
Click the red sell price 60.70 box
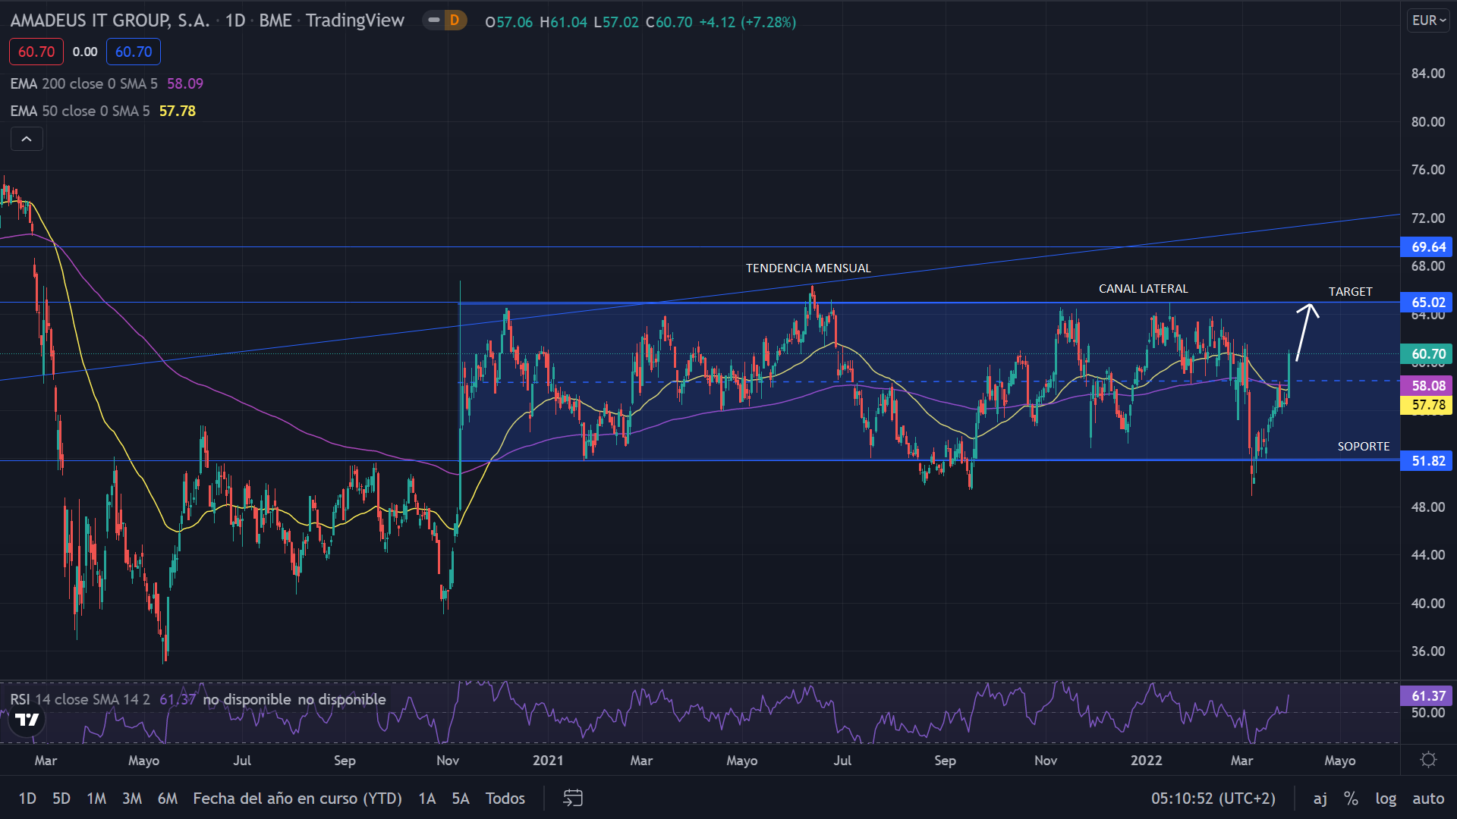pos(36,52)
